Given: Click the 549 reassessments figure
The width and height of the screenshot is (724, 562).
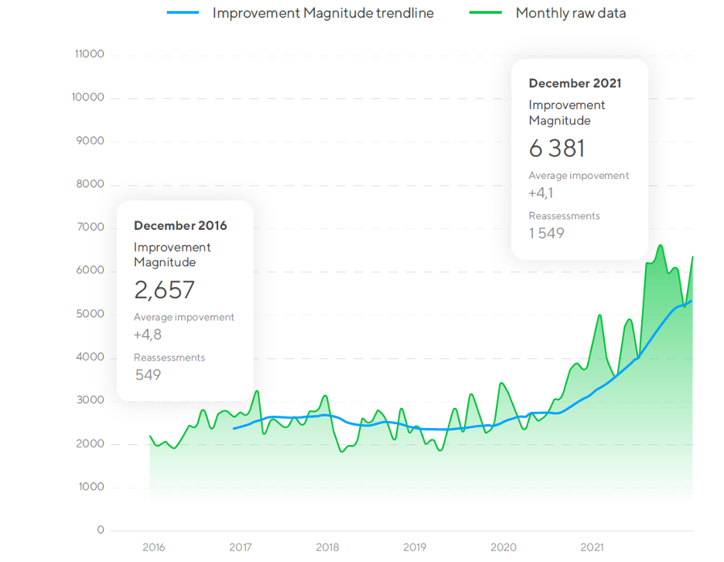Looking at the screenshot, I should [148, 375].
